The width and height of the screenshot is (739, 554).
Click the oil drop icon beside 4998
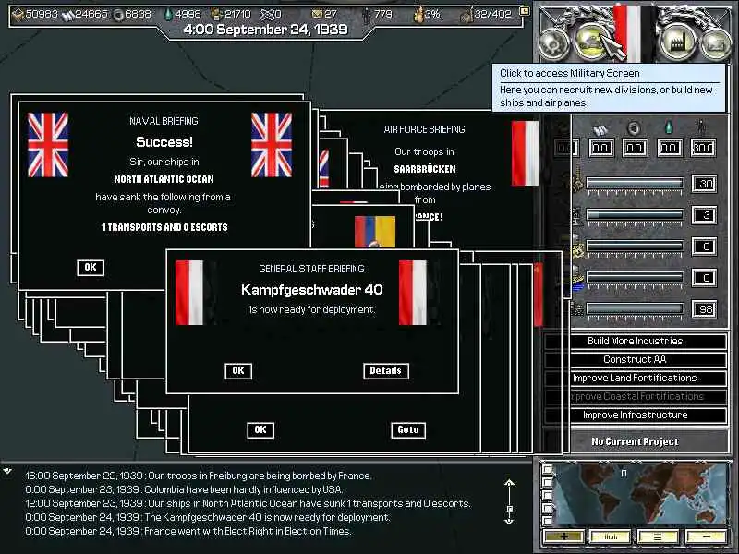click(x=168, y=15)
